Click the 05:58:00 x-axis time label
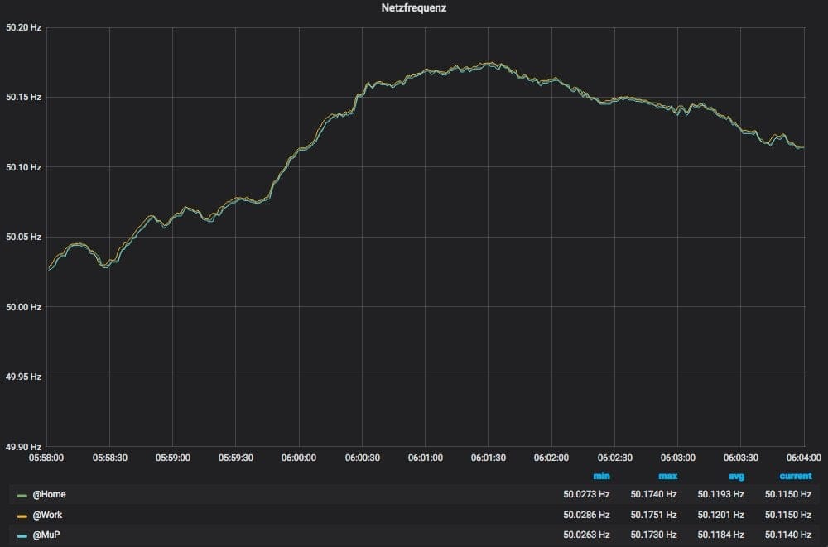Viewport: 828px width, 547px height. [x=46, y=458]
